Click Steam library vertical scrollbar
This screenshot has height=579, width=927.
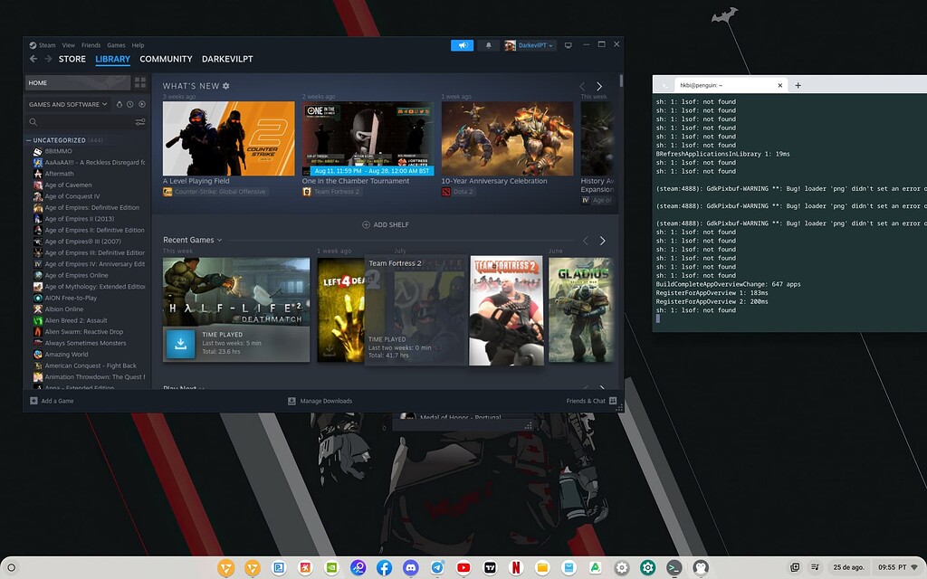click(x=621, y=81)
